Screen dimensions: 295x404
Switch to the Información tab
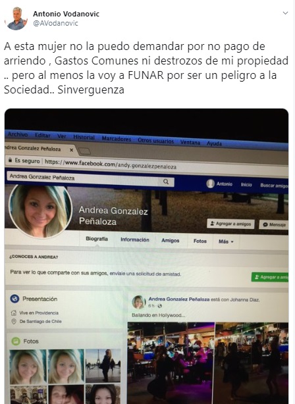click(135, 240)
